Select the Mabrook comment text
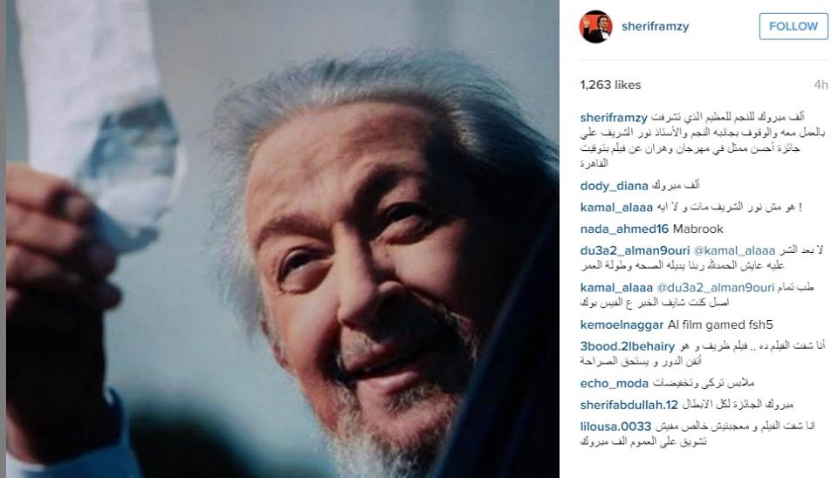Viewport: 838px width, 478px height. pyautogui.click(x=698, y=229)
